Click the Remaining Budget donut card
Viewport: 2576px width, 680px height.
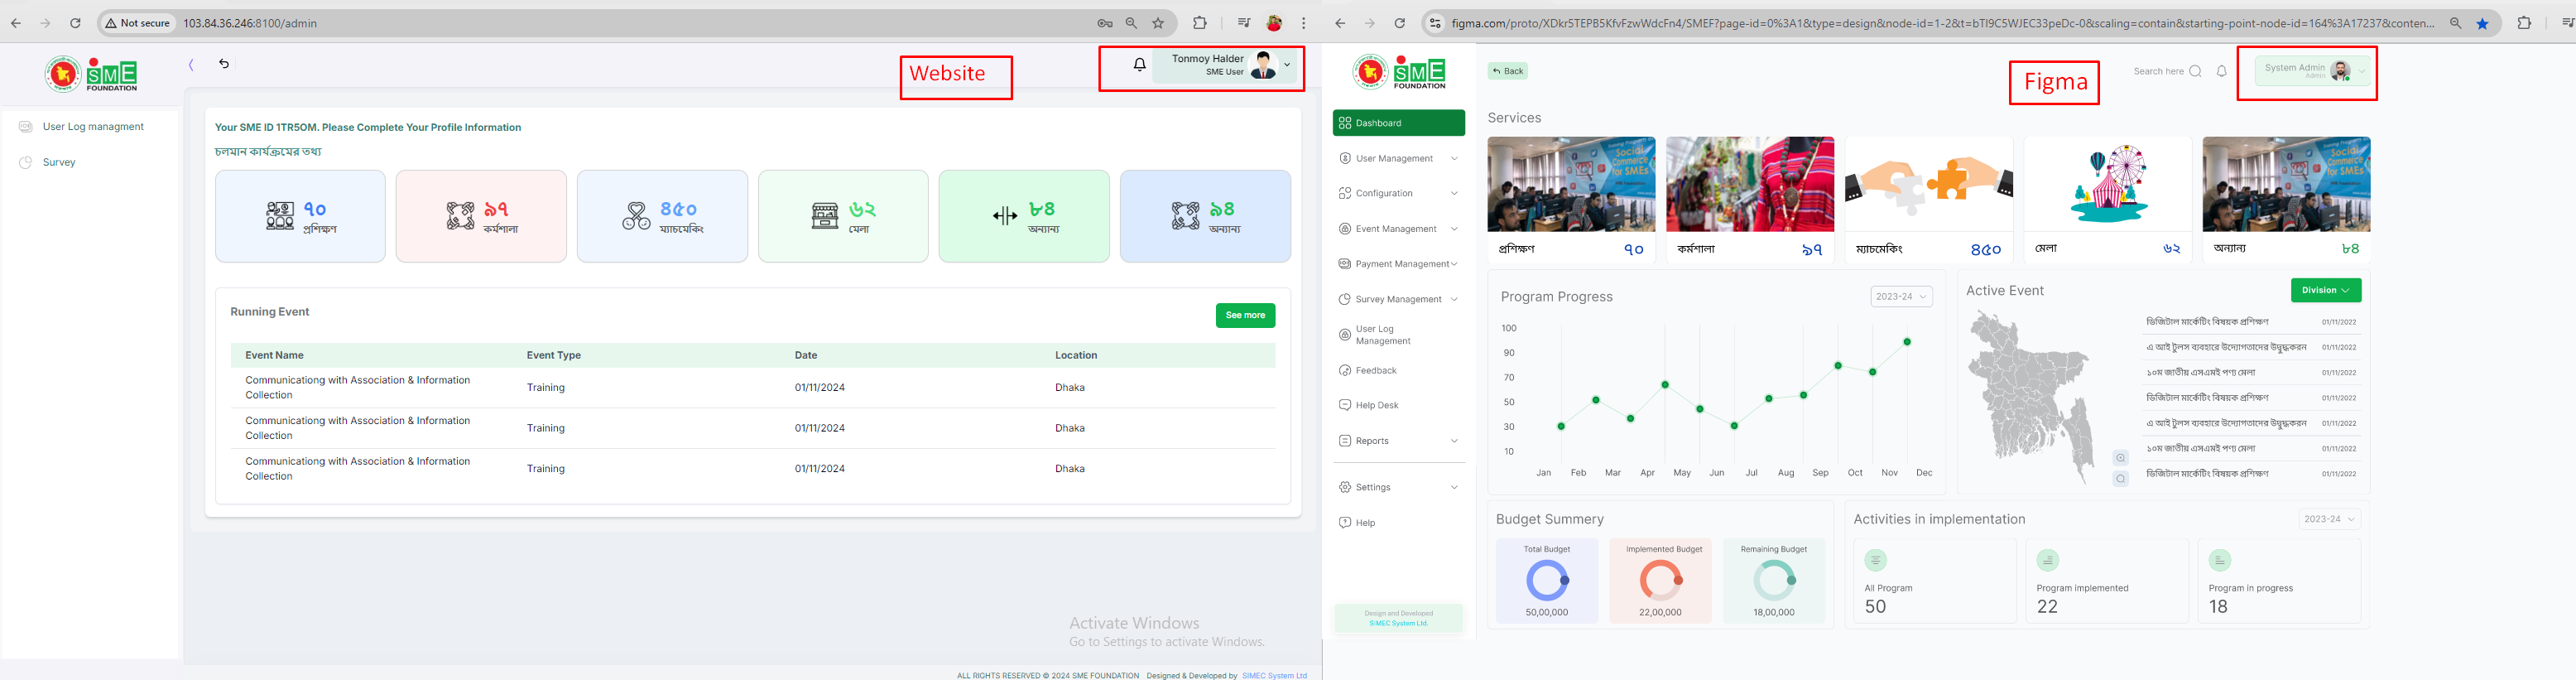pos(1774,581)
